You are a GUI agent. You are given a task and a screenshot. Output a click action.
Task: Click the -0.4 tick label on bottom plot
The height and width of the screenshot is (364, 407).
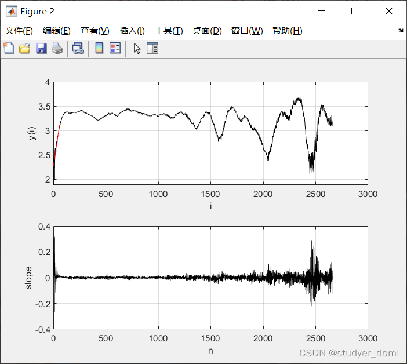click(43, 329)
